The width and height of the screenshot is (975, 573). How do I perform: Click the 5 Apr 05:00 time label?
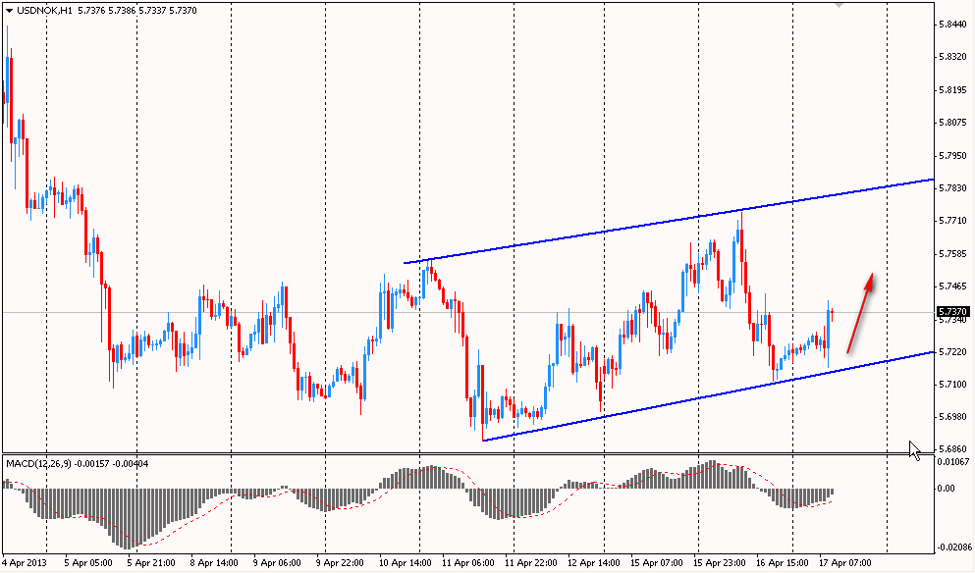[89, 563]
